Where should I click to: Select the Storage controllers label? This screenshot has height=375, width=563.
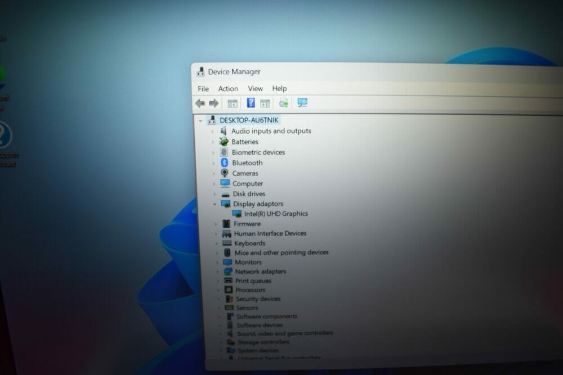(263, 342)
